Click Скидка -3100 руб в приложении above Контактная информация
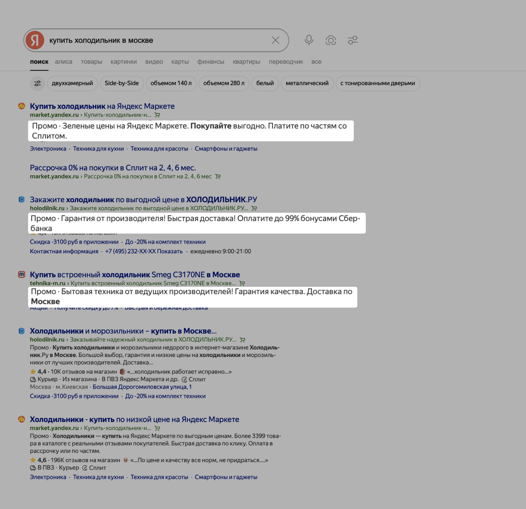526x509 pixels. (74, 242)
